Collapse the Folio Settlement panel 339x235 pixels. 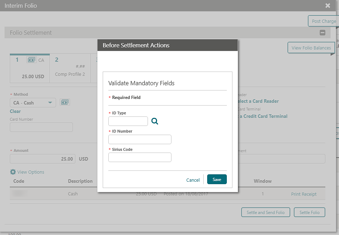point(323,33)
